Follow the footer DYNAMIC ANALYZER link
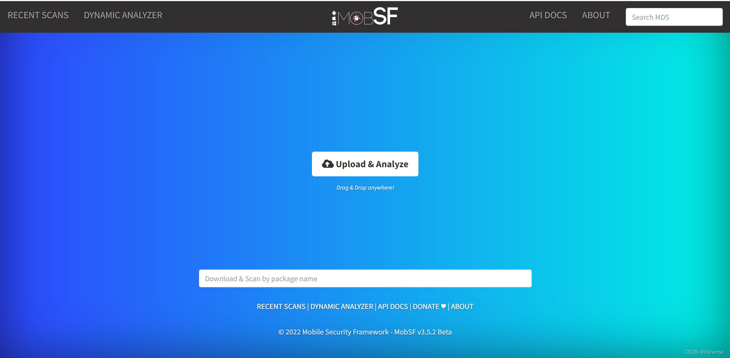 [342, 306]
